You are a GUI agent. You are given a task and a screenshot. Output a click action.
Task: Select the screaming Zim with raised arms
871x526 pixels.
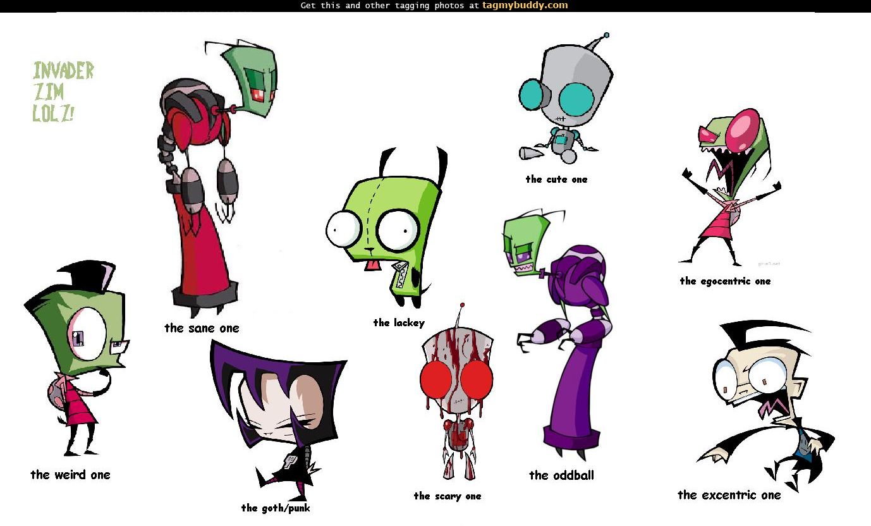click(731, 188)
